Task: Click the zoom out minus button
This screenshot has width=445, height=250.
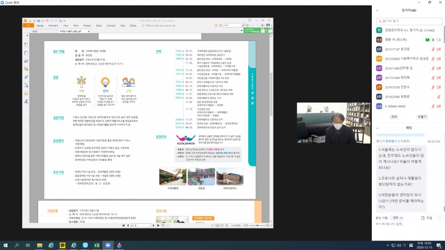Action: [246, 225]
